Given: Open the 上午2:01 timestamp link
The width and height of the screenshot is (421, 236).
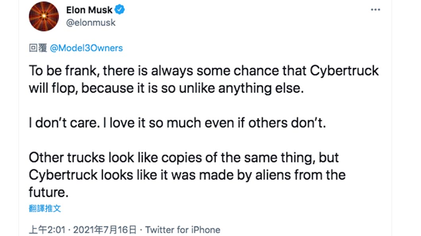Looking at the screenshot, I should coord(47,230).
